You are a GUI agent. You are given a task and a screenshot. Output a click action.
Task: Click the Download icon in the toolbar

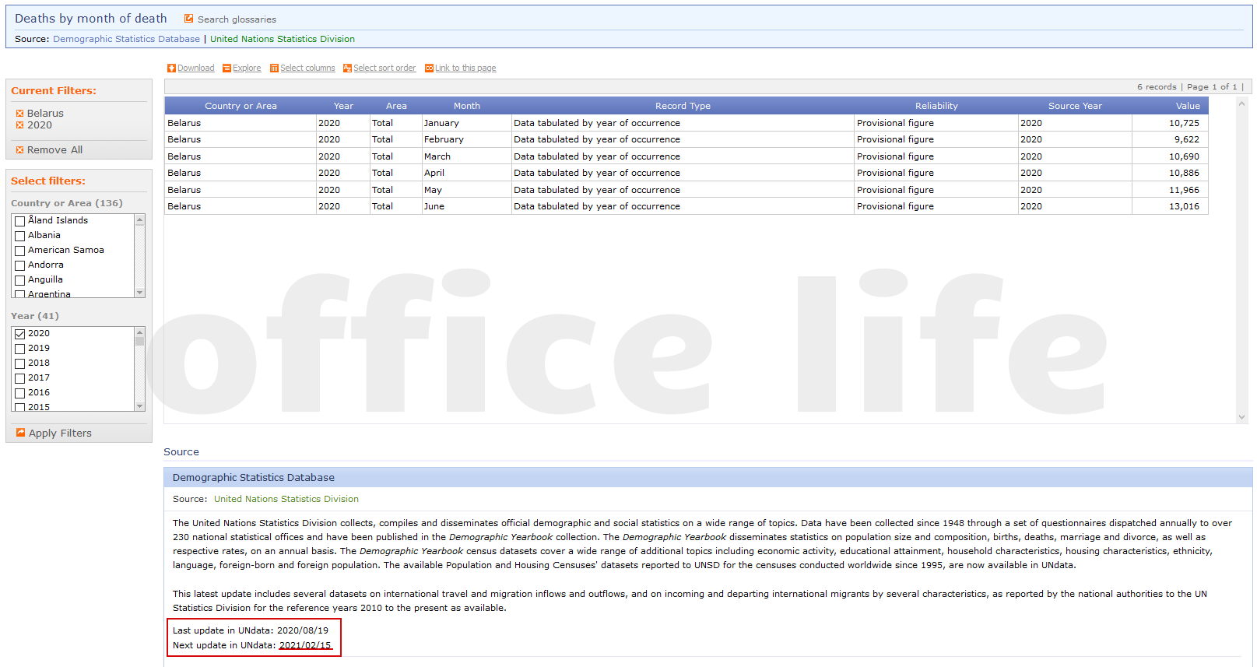pyautogui.click(x=171, y=68)
